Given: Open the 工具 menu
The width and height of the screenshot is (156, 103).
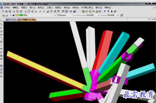Looking at the screenshot, I should tap(50, 8).
